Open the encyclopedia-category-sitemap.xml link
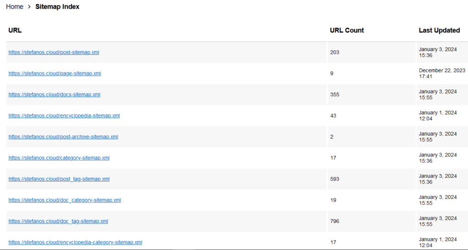Viewport: 468px width, 250px height. coord(75,242)
